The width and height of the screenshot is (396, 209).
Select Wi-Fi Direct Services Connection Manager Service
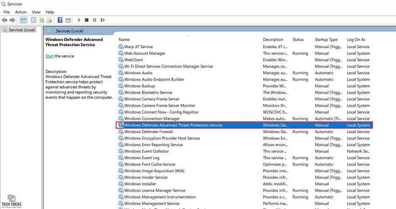169,66
